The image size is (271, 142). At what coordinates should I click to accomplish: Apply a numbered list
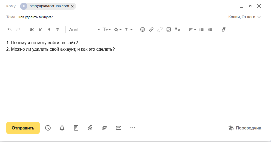(x=210, y=30)
